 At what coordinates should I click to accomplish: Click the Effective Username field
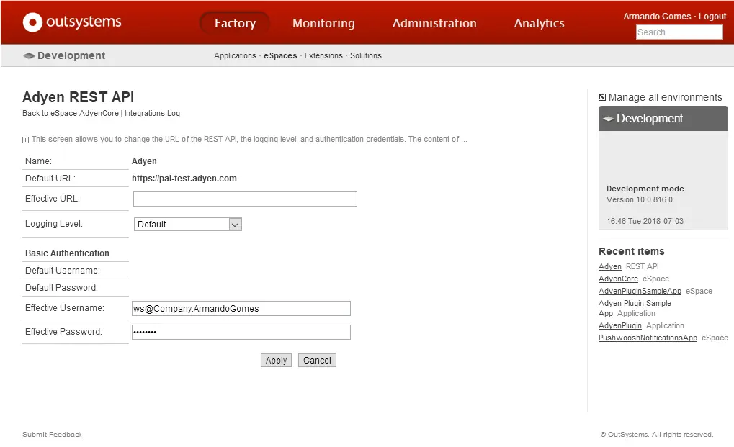pos(241,309)
